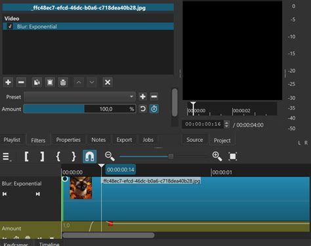Click the 00:00:01 ruler label

pos(222,172)
